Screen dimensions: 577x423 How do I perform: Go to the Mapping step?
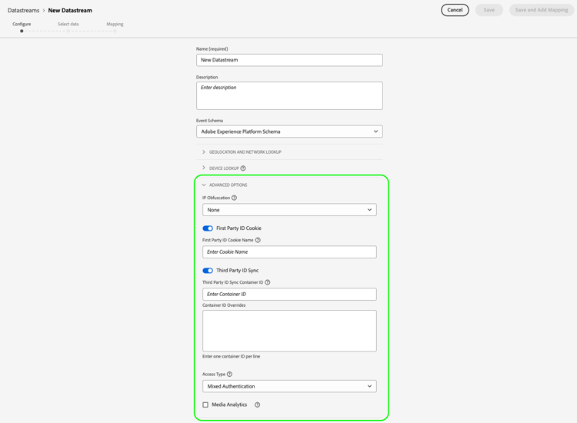point(115,26)
